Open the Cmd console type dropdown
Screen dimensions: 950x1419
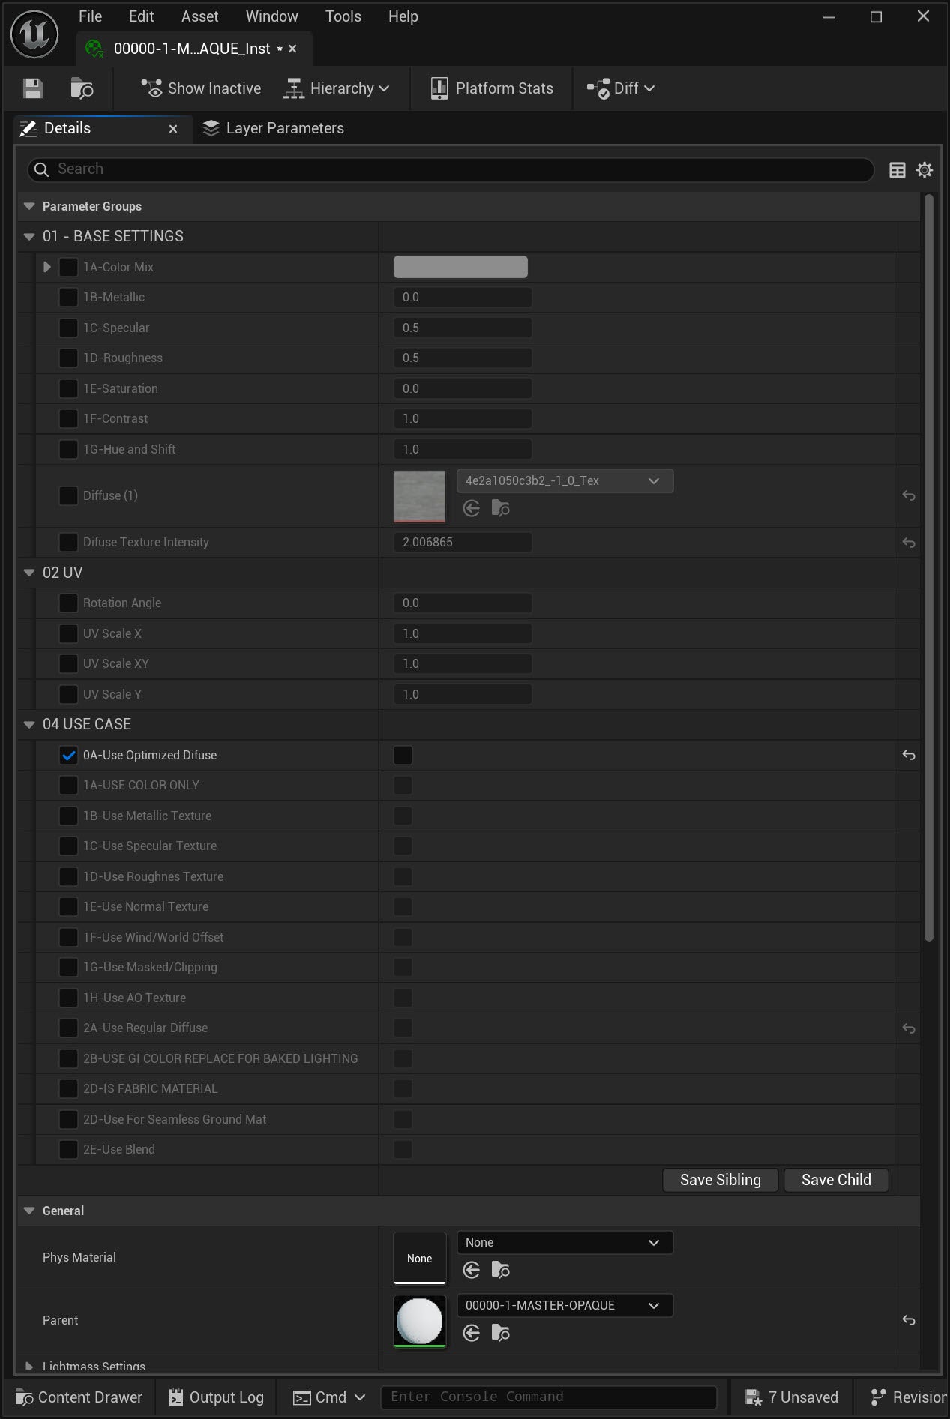[328, 1397]
